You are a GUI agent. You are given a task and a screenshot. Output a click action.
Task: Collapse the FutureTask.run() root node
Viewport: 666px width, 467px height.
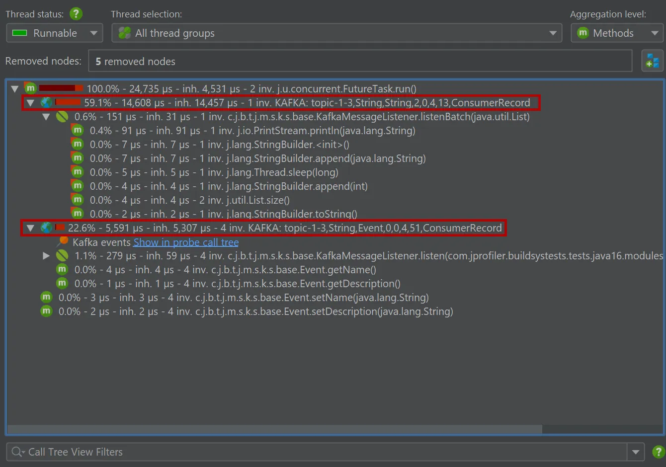15,89
